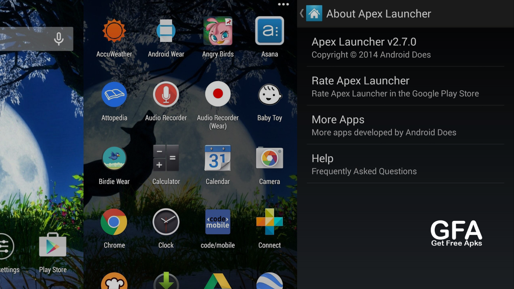Launch the Asana app
Viewport: 514px width, 289px height.
(x=270, y=31)
